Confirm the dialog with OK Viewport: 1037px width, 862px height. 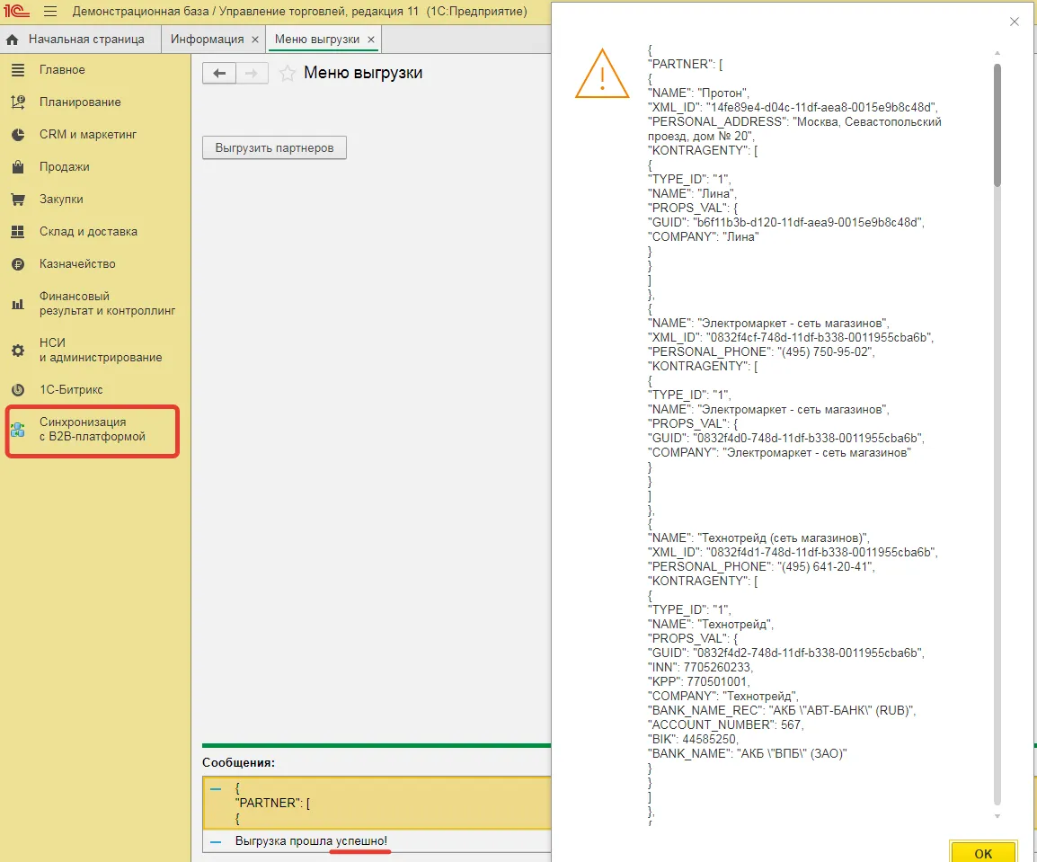click(983, 853)
